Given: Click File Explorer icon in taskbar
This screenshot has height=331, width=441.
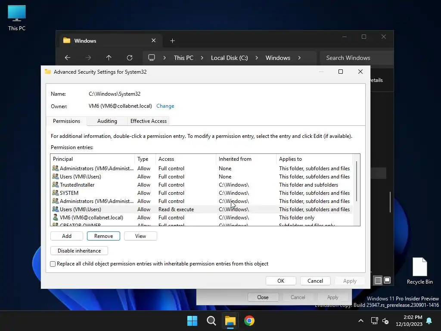Looking at the screenshot, I should tap(230, 321).
